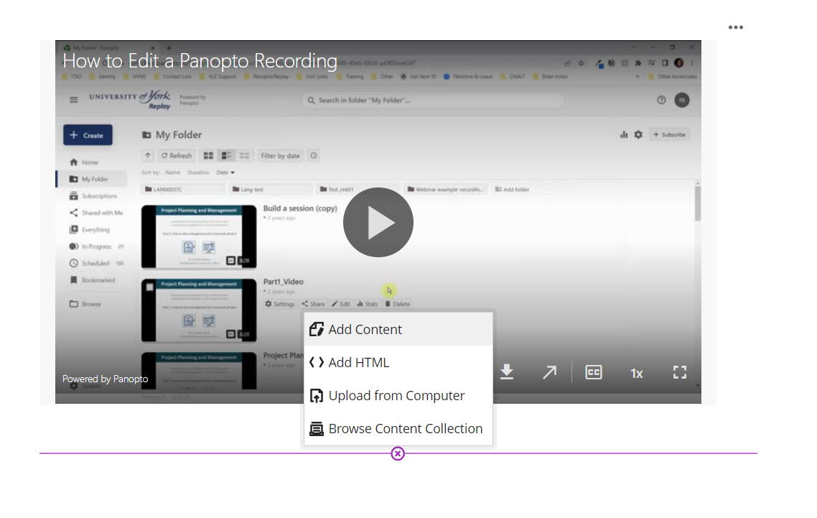Switch to the grid view layout toggle

click(x=208, y=155)
